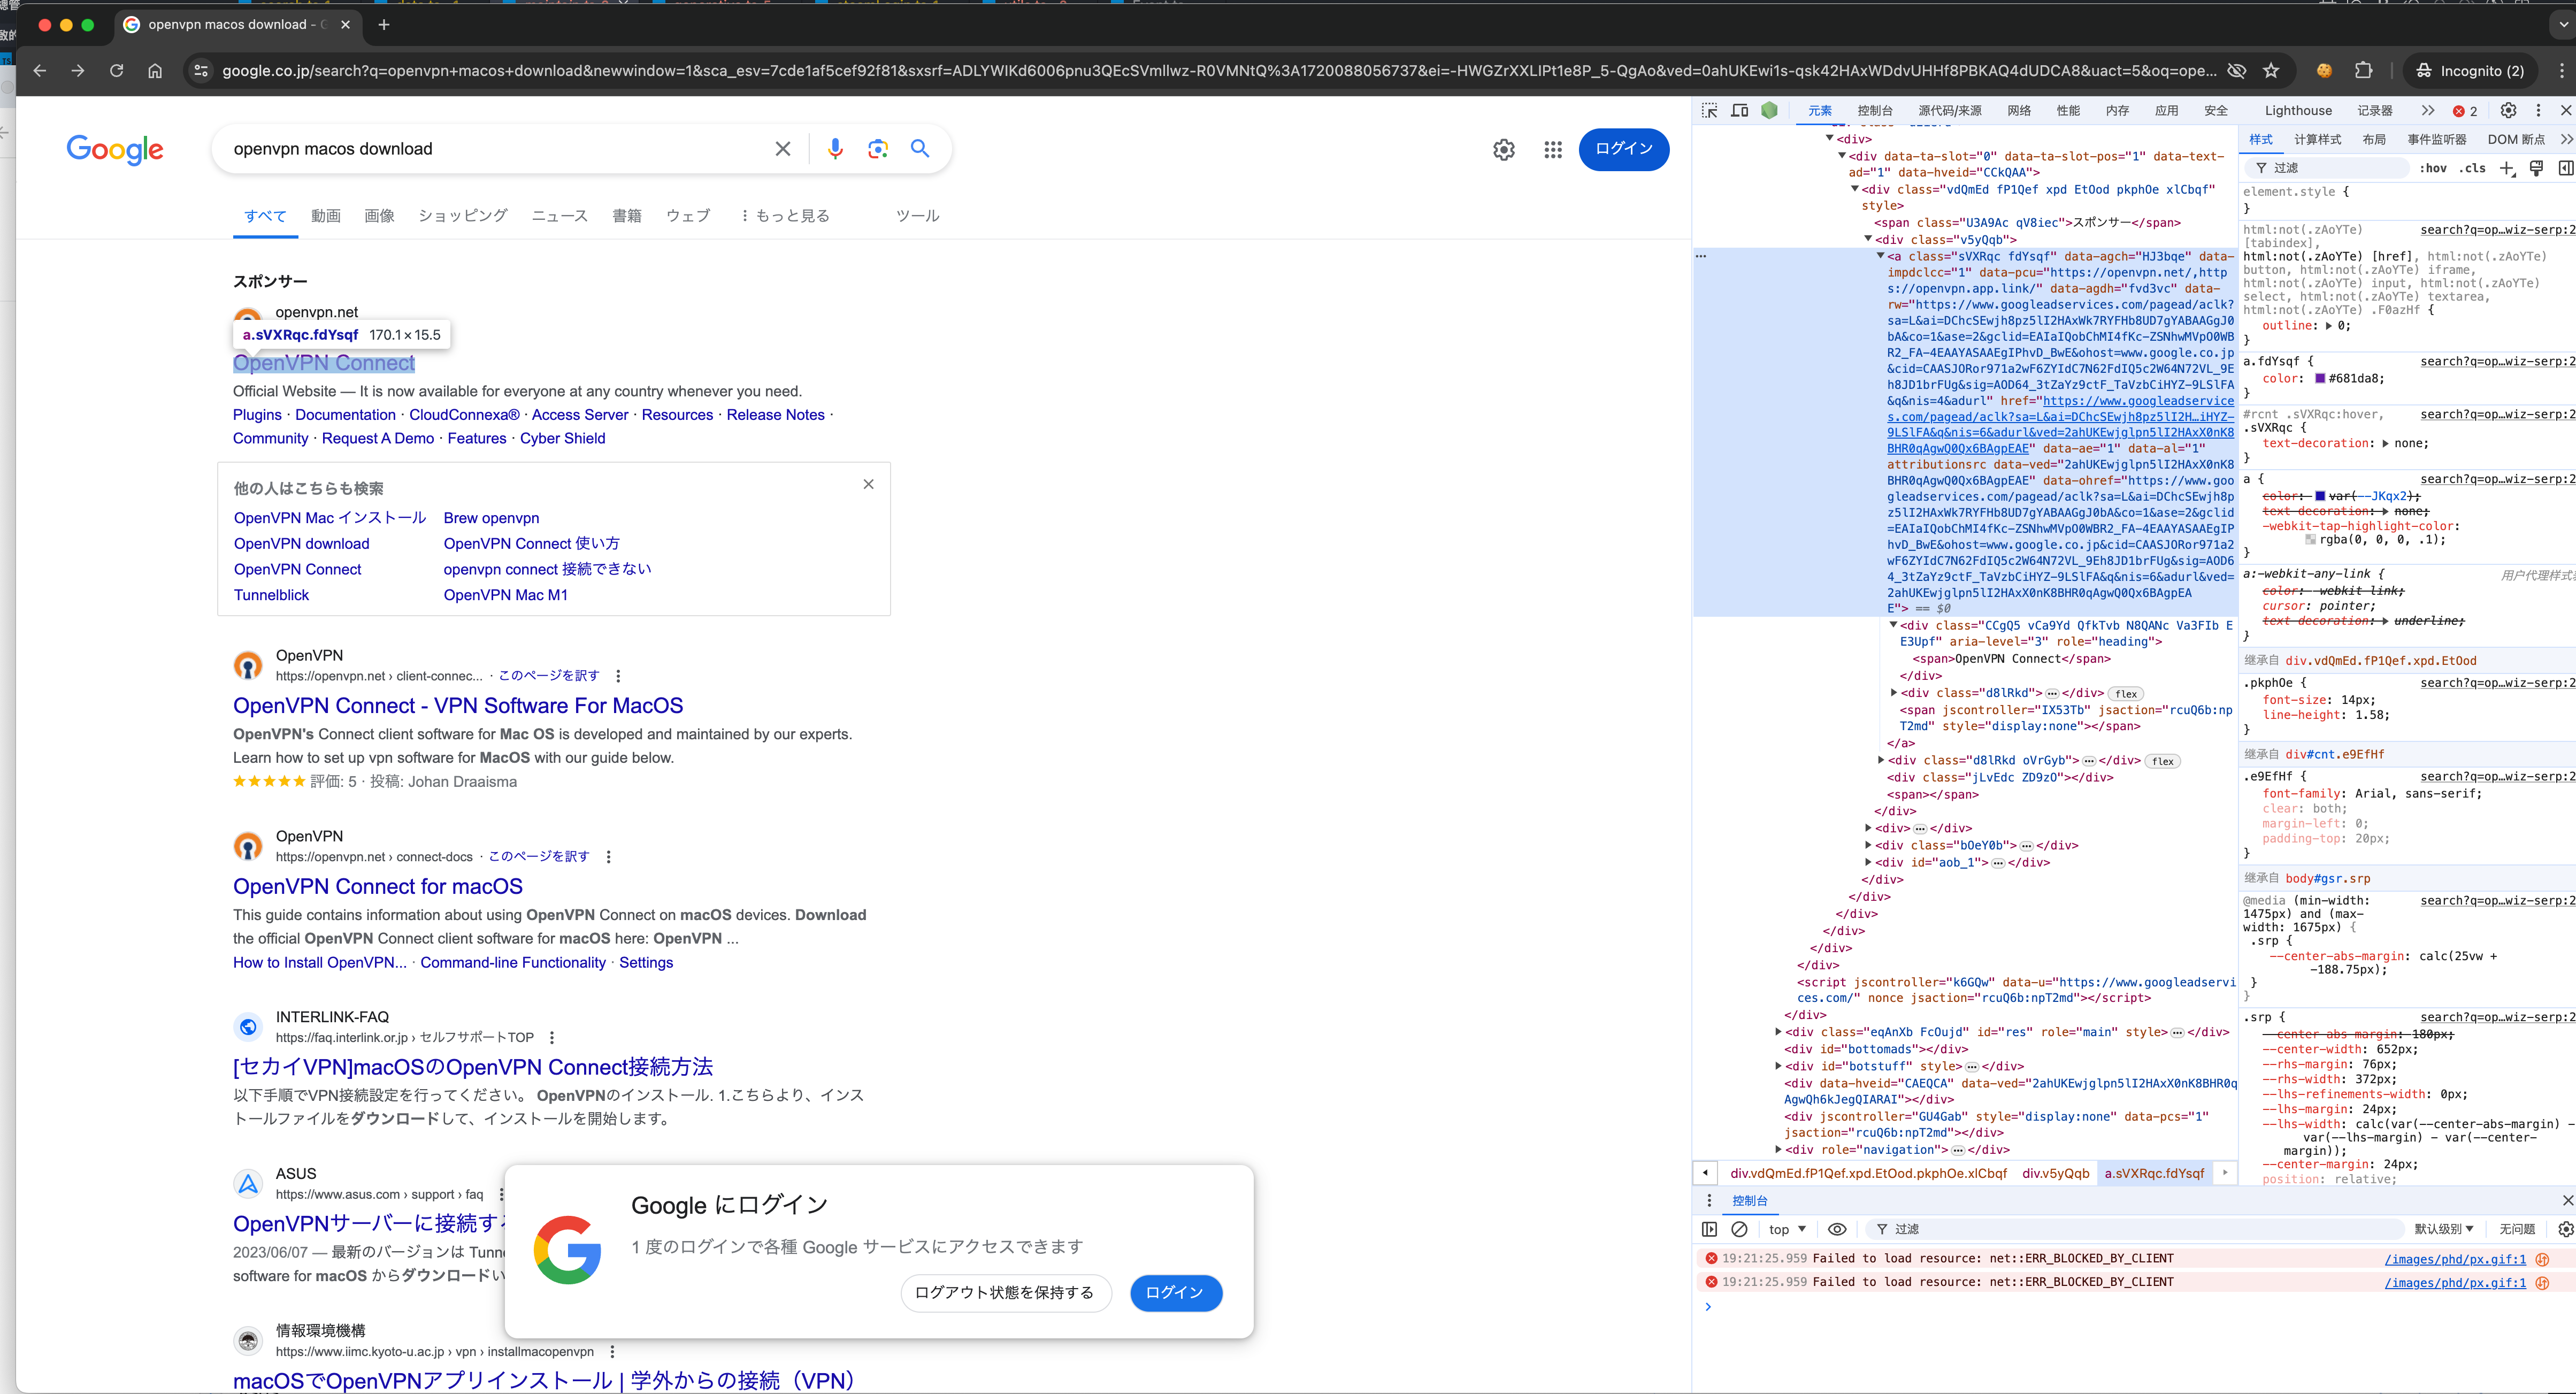Toggle the .cls class editor

2474,168
